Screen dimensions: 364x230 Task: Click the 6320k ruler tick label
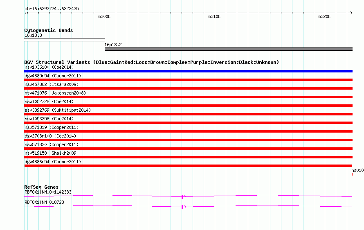(324, 17)
